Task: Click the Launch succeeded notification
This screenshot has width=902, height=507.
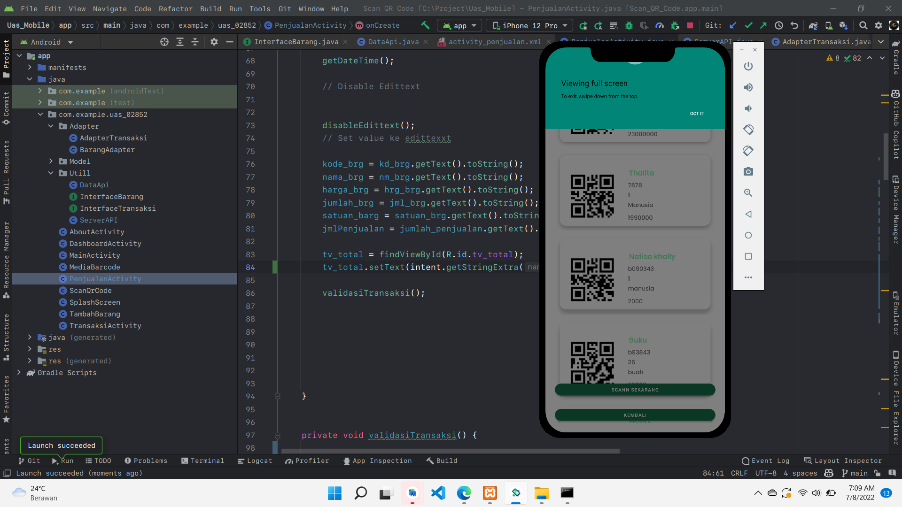Action: (x=61, y=445)
